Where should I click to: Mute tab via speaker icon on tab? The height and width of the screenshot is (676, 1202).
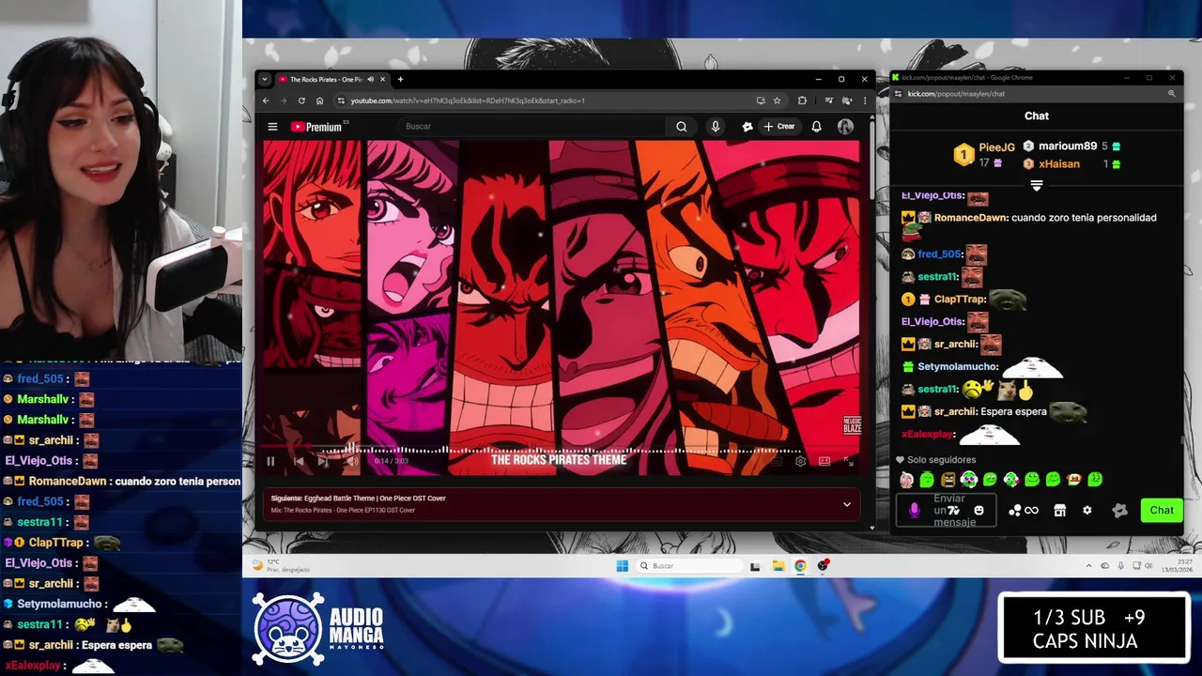pyautogui.click(x=370, y=80)
